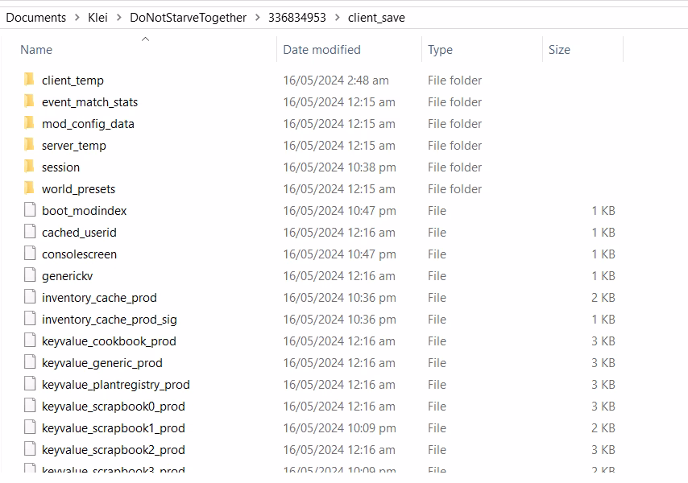Viewport: 688px width, 483px height.
Task: Expand breadcrumb chevron after DoNotStarveTogether
Action: [258, 18]
